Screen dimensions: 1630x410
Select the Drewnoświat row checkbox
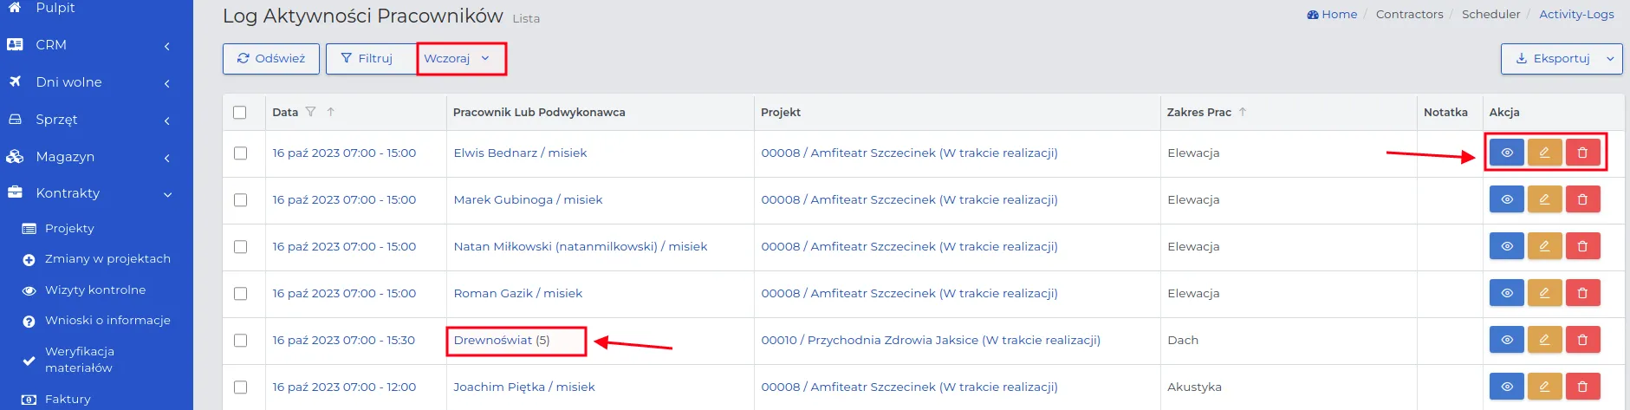[x=240, y=340]
